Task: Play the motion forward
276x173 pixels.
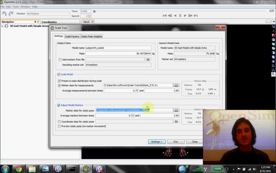Action: pyautogui.click(x=185, y=15)
